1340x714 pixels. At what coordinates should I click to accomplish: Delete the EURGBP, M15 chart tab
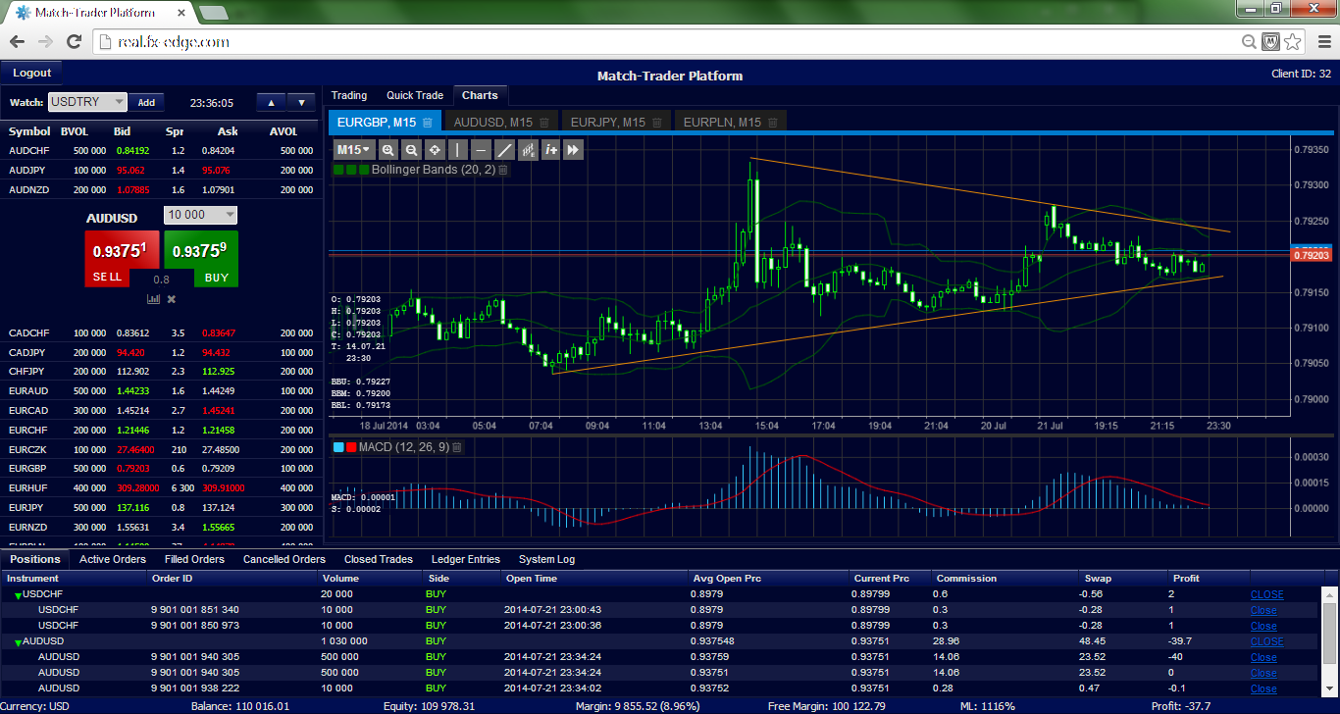pos(428,123)
